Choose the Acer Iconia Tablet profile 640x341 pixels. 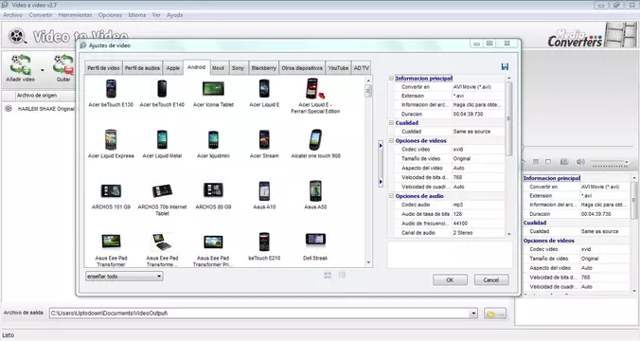[213, 93]
